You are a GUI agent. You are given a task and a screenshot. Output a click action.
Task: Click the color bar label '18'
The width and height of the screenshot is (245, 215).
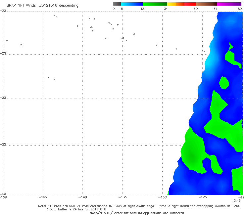(x=142, y=9)
